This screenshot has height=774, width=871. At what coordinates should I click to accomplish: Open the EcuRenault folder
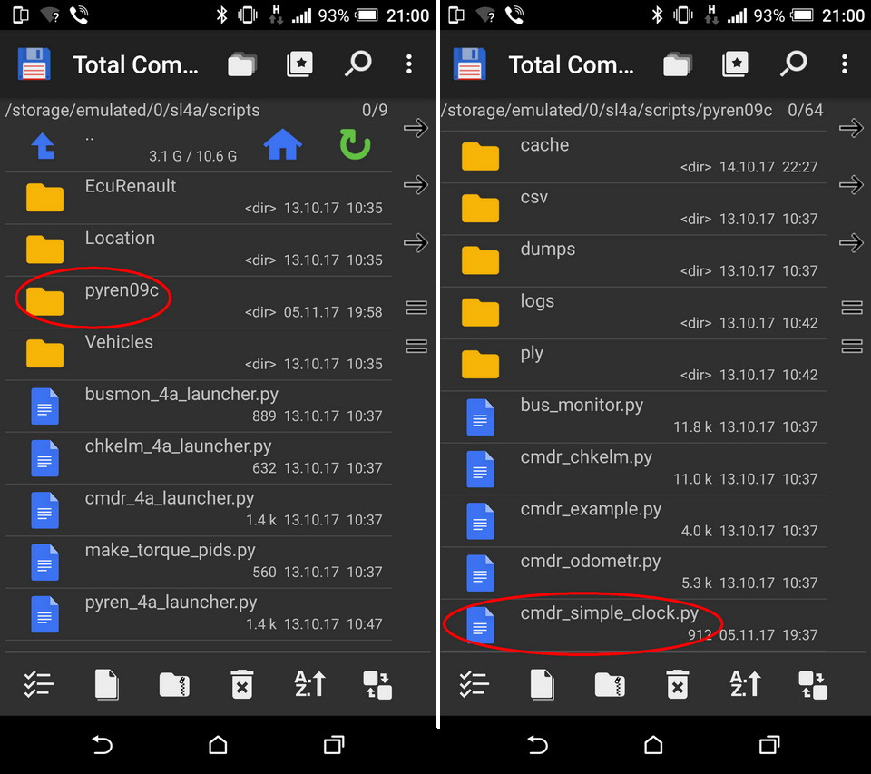point(199,198)
